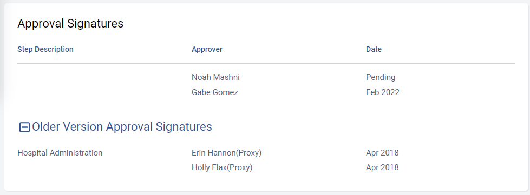
Task: Click the Hospital Administration step description
Action: tap(60, 153)
